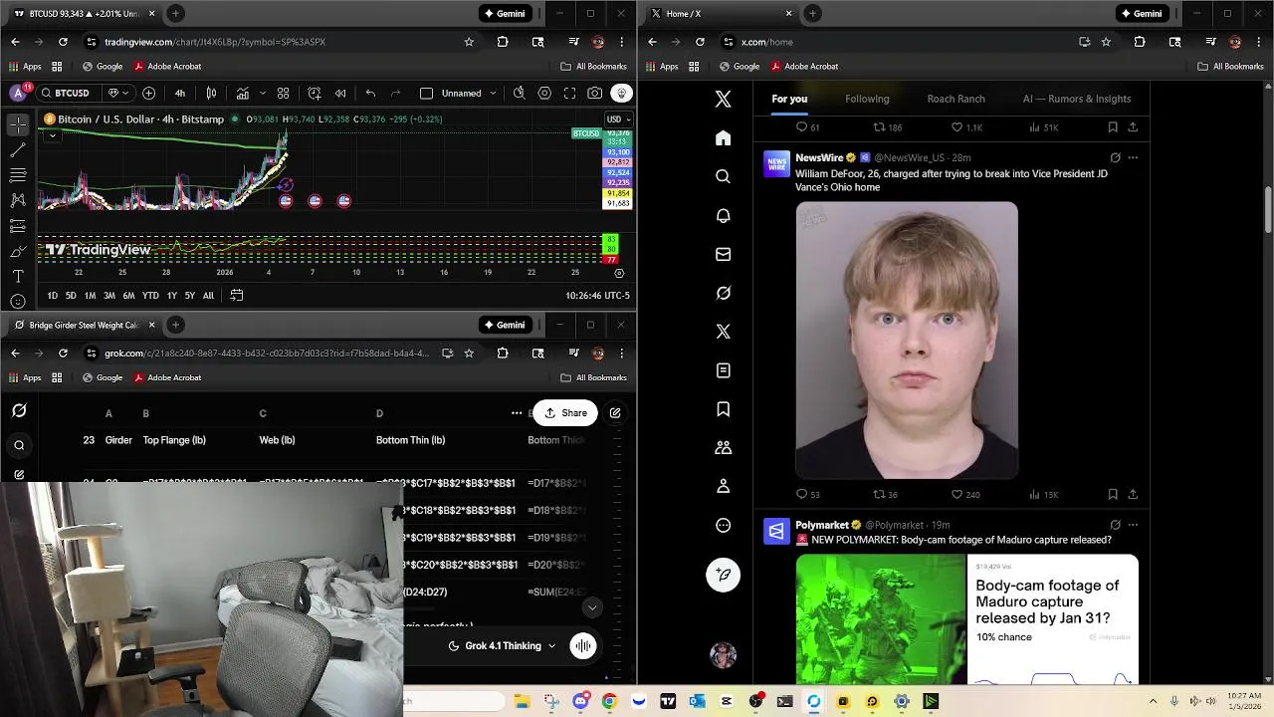Jump to bottom of the Grok conversation
Viewport: 1274px width, 717px height.
click(592, 607)
